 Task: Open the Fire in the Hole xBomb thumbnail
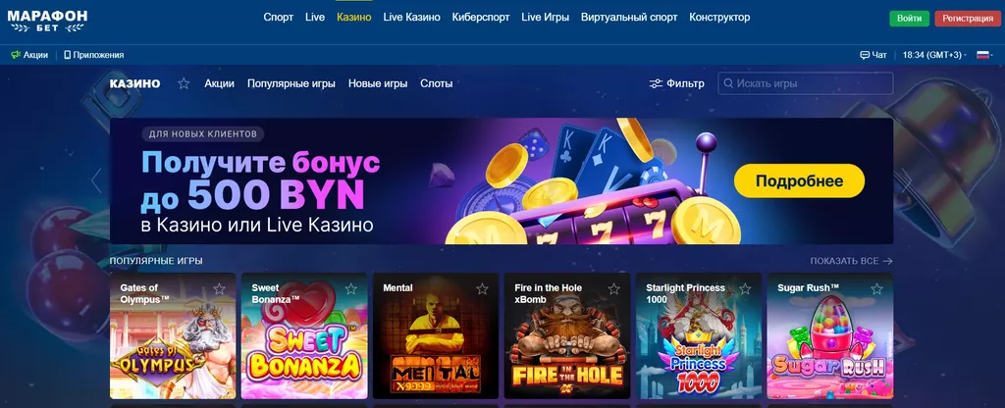(x=566, y=336)
